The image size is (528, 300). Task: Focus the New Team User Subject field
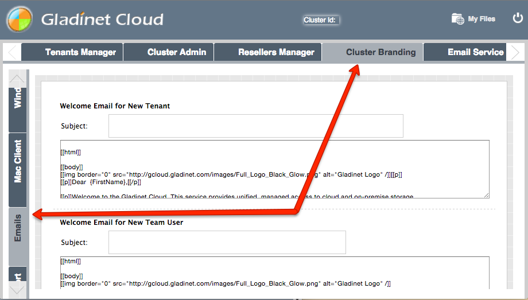click(x=227, y=243)
